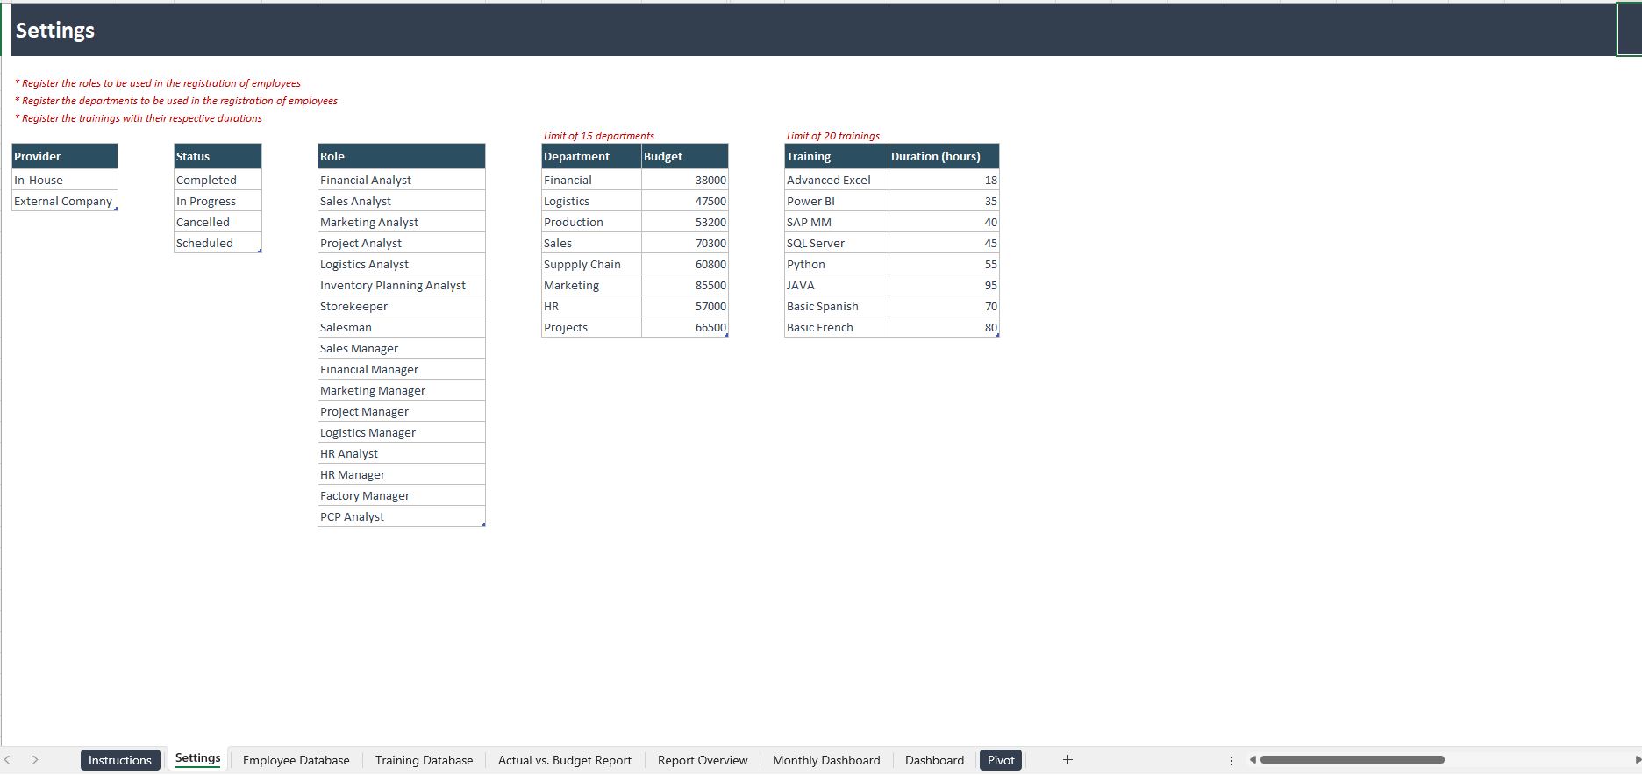Image resolution: width=1642 pixels, height=775 pixels.
Task: Switch to the Employee Database tab
Action: (x=296, y=760)
